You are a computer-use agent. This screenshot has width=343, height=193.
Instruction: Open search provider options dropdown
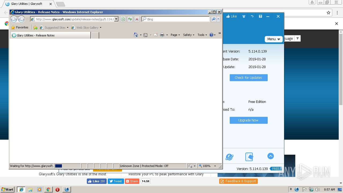pos(218,19)
